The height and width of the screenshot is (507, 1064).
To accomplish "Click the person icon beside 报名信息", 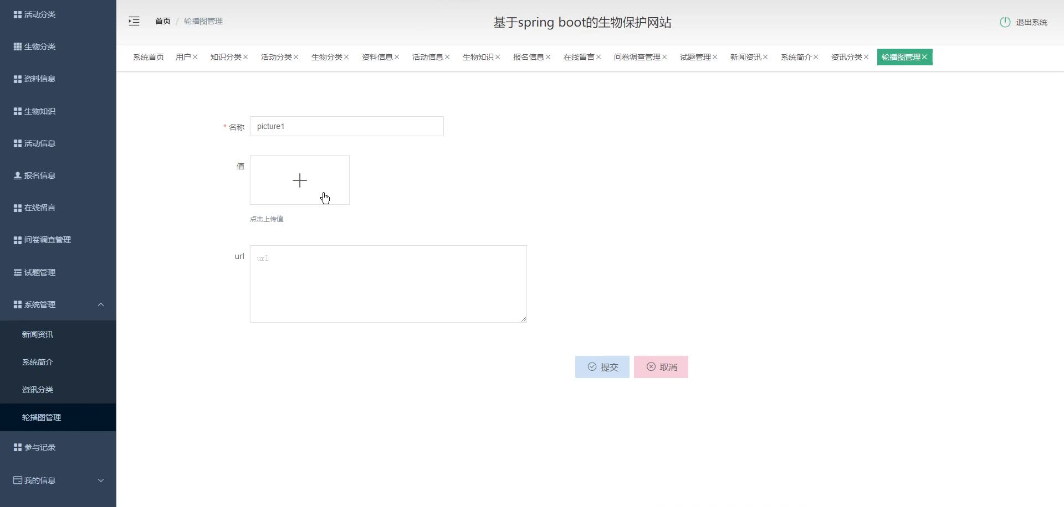I will coord(18,175).
